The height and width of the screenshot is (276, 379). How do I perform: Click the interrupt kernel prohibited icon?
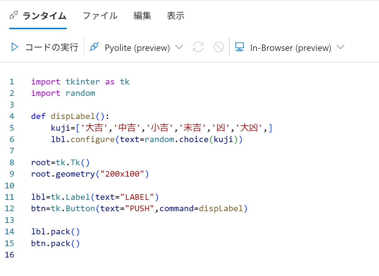tap(218, 47)
